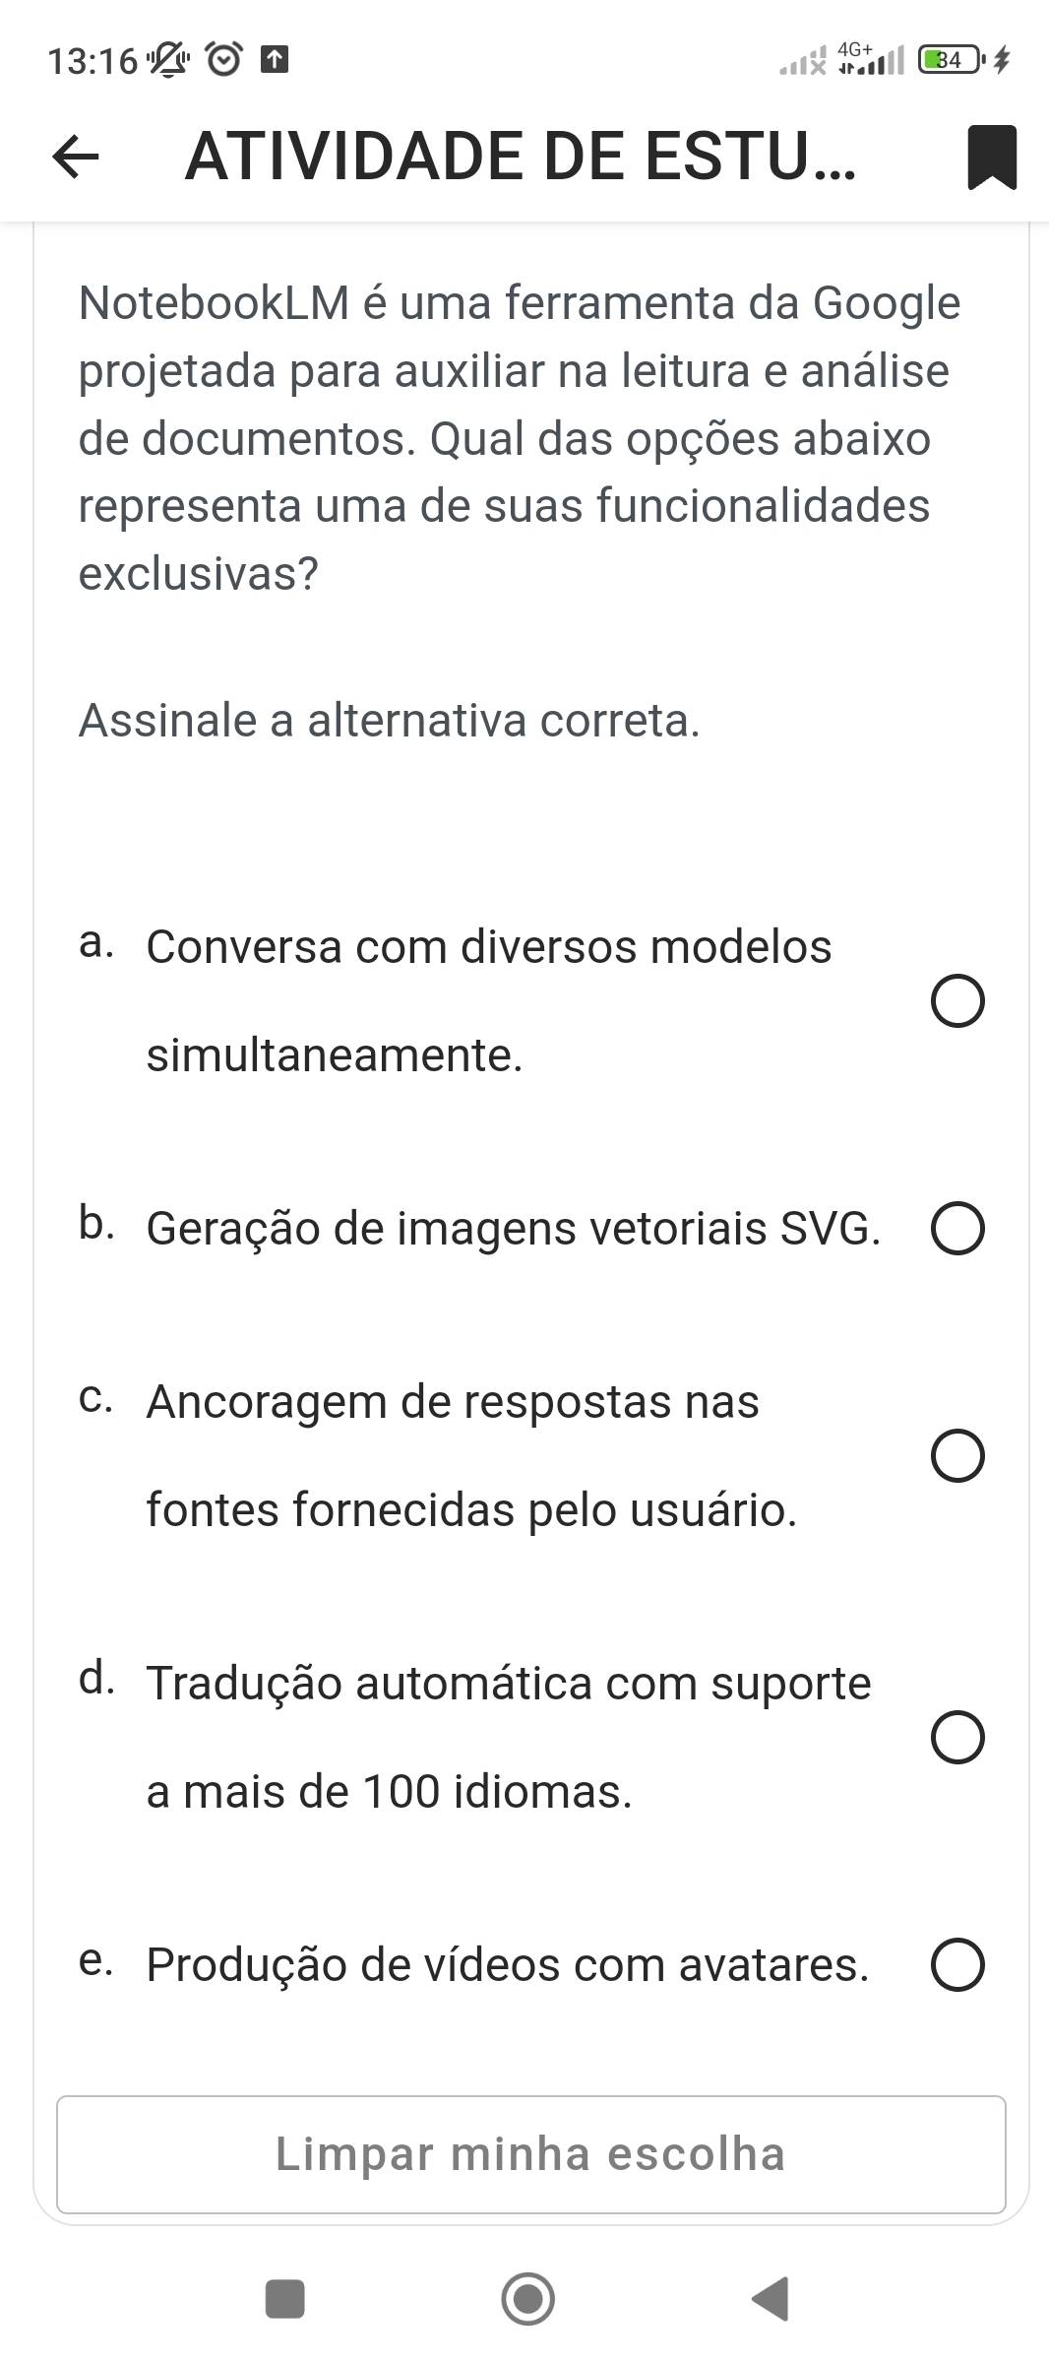
Task: Tap the ATIVIDADE DE ESTU... title
Action: [x=521, y=157]
